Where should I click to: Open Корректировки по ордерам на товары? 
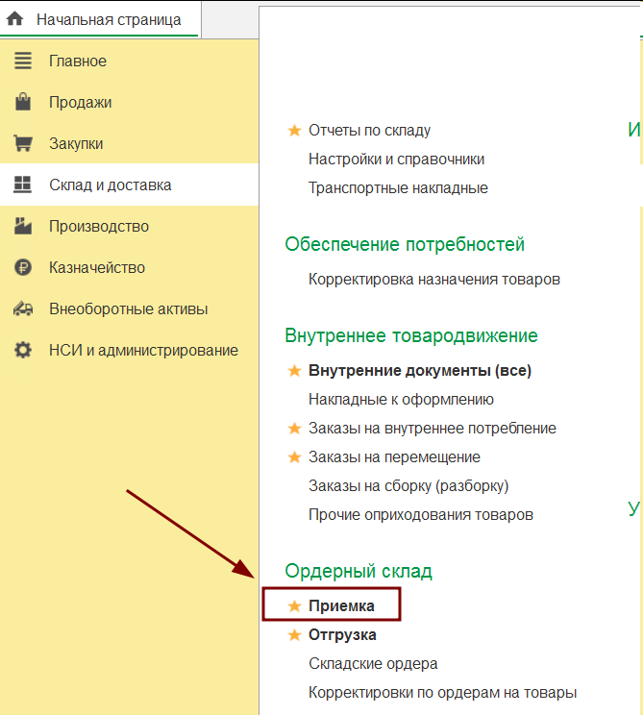(x=443, y=693)
